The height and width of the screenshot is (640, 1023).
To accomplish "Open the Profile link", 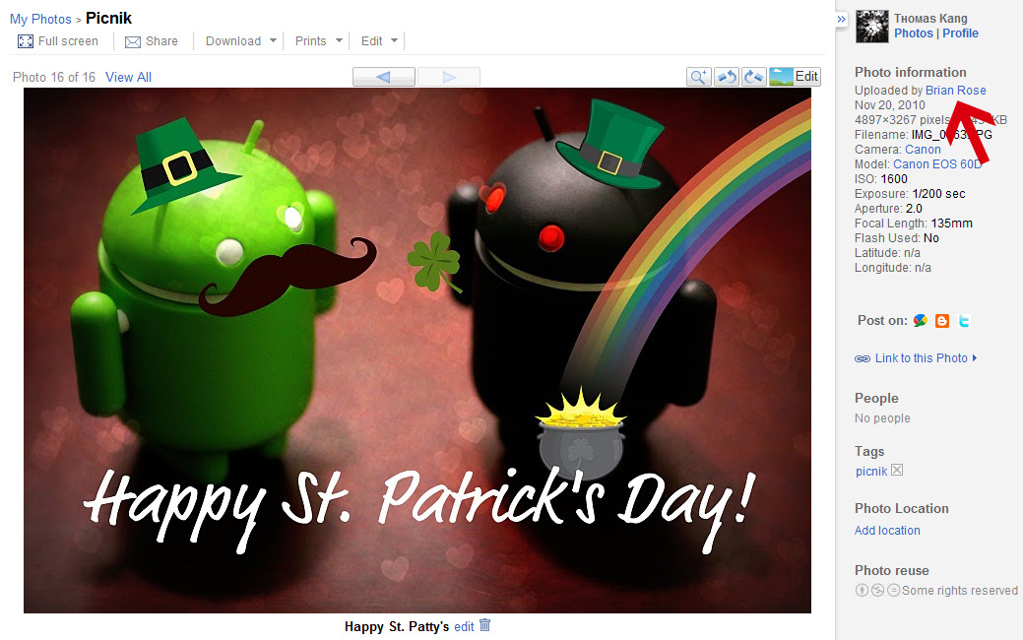I will click(960, 33).
